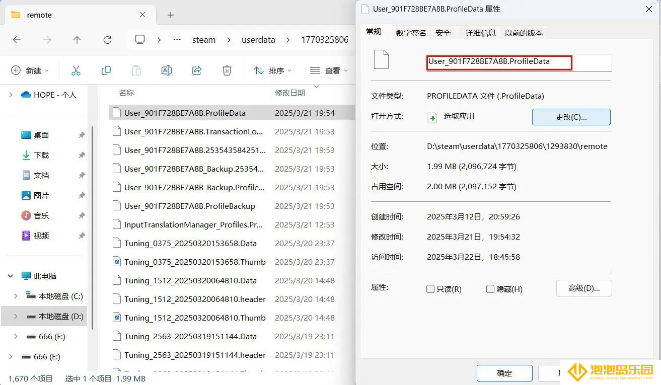Switch to the 以前的版本 tab
Viewport: 661px width, 385px height.
pyautogui.click(x=524, y=33)
